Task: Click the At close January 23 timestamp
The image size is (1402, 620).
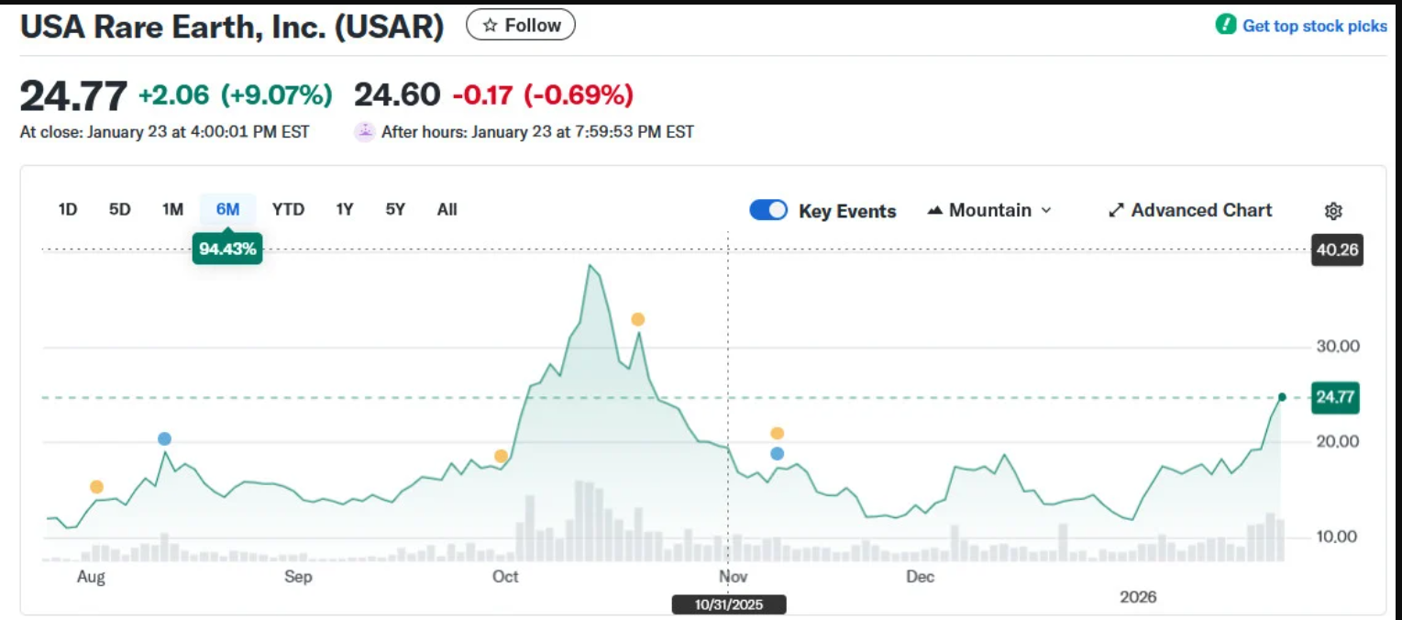Action: click(165, 132)
